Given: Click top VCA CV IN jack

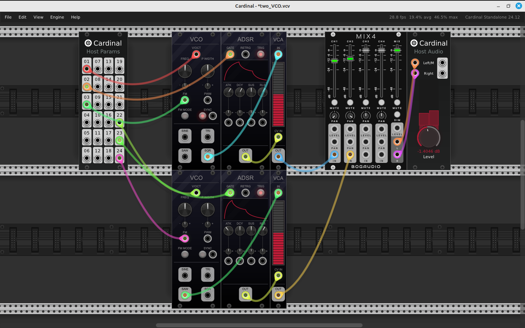Looking at the screenshot, I should [278, 137].
